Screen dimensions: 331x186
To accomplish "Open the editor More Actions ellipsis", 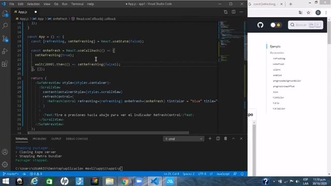I will pyautogui.click(x=242, y=12).
